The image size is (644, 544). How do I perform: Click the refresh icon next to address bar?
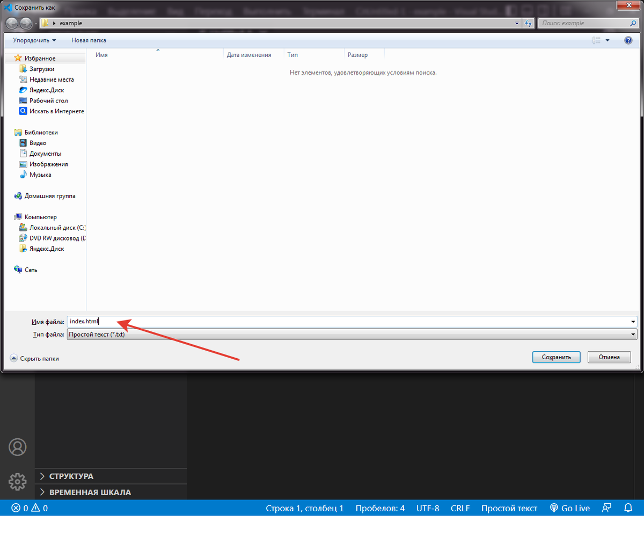529,23
